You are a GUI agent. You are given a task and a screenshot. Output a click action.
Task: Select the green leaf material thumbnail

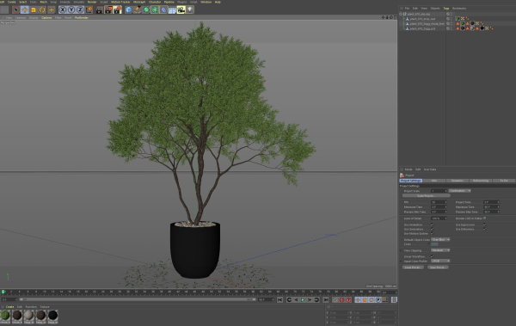5,316
